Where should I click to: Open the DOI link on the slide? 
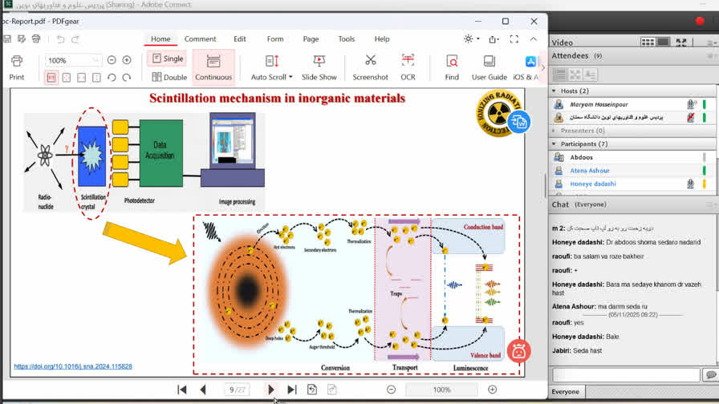pyautogui.click(x=73, y=366)
